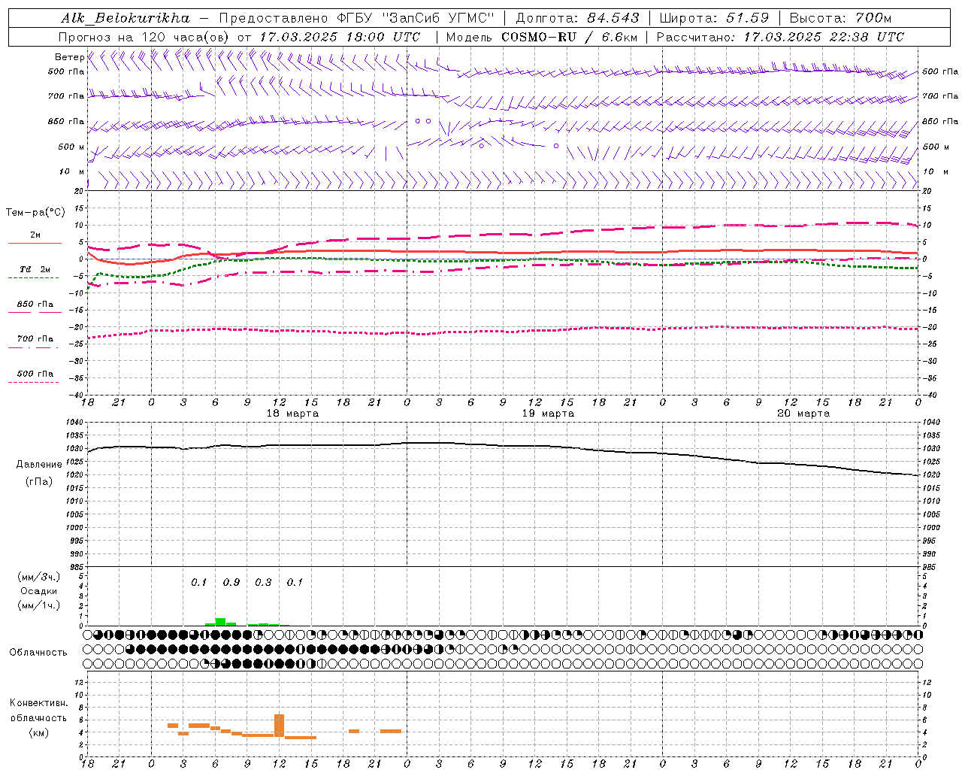Click the '(гПа)' unit label under Давление
This screenshot has height=770, width=962.
(x=39, y=481)
